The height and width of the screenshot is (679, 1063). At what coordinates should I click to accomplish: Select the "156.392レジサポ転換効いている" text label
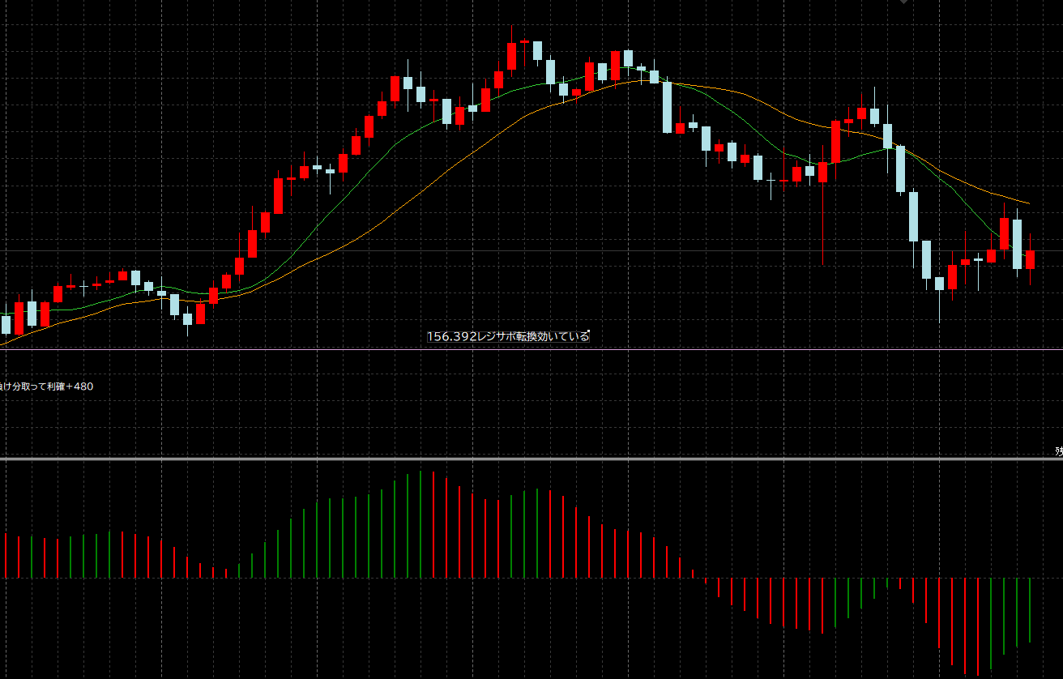508,336
